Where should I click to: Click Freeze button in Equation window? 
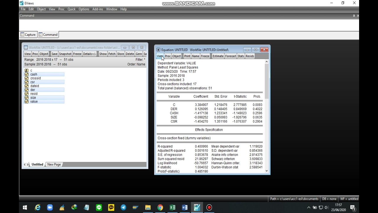pyautogui.click(x=205, y=56)
